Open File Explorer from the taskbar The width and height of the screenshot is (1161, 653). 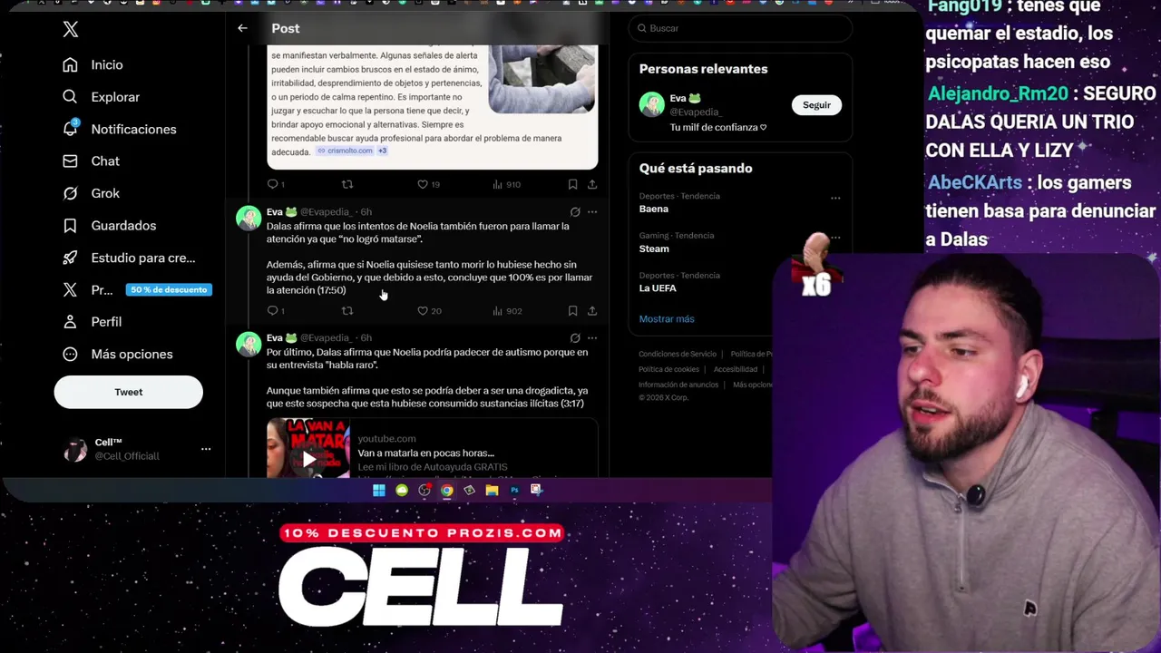click(492, 491)
